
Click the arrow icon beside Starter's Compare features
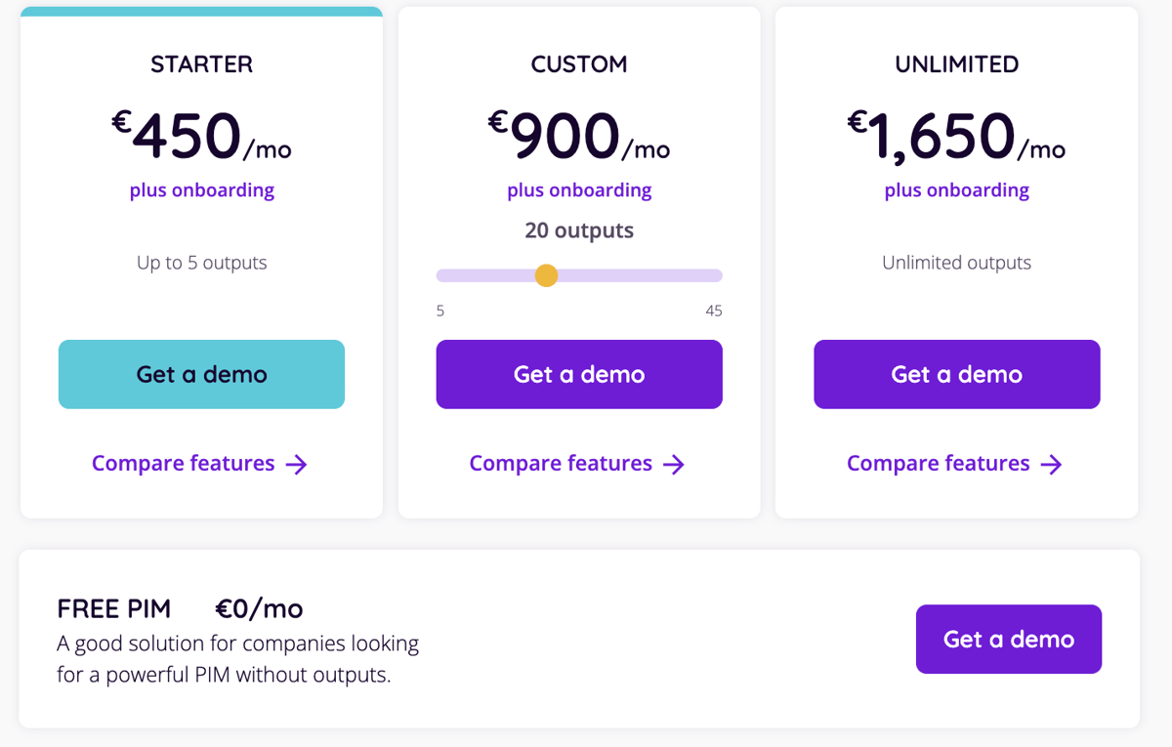pos(298,464)
